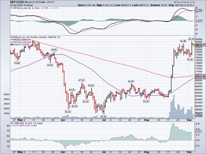Click the Bitcoin to US Dollar (Daily) legend
The image size is (206, 154).
pos(37,37)
